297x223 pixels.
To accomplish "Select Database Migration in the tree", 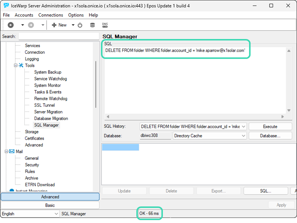I will click(x=51, y=118).
